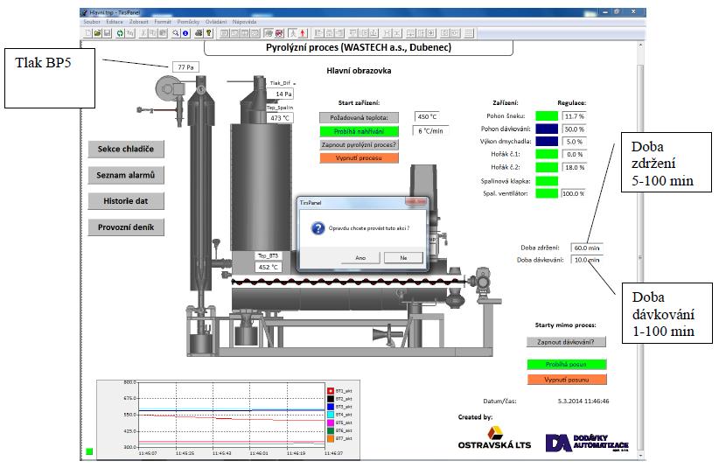Decline dialog with Ne button
The image size is (719, 475).
(403, 258)
